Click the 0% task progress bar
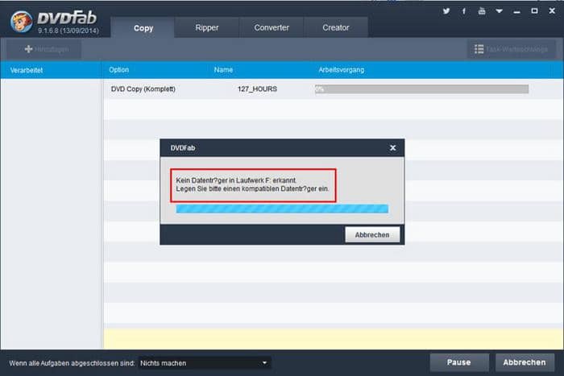The width and height of the screenshot is (564, 376). coord(421,89)
